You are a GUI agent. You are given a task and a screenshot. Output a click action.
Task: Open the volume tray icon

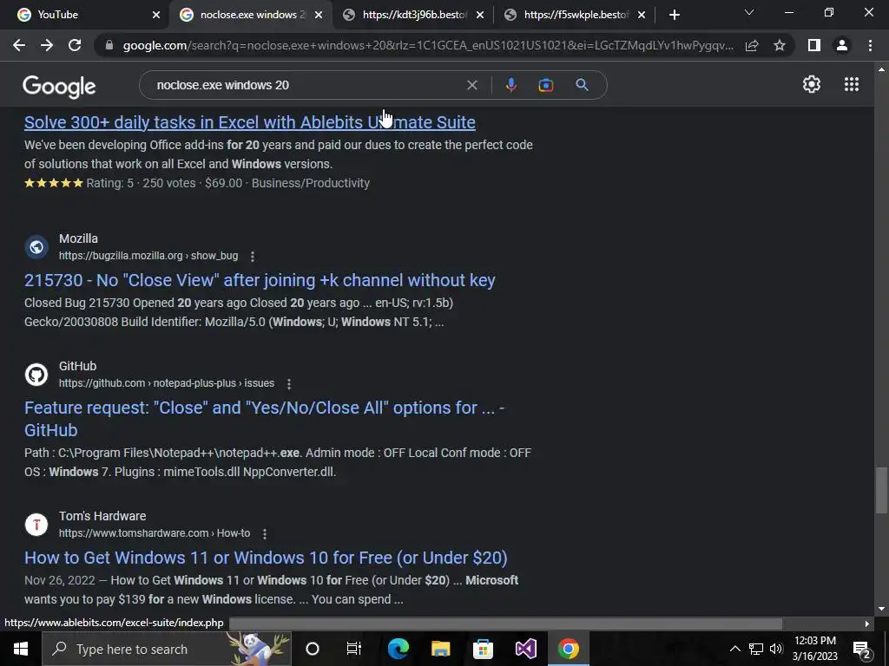776,649
